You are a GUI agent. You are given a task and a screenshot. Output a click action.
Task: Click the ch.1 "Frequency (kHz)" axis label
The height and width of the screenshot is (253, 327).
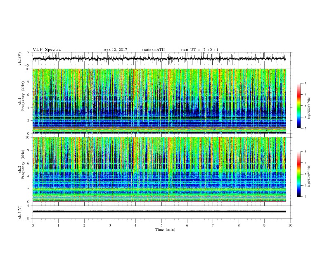tap(23, 96)
